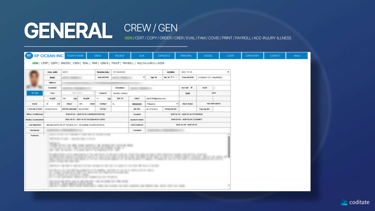Click the Clothes size XL field

[120, 104]
